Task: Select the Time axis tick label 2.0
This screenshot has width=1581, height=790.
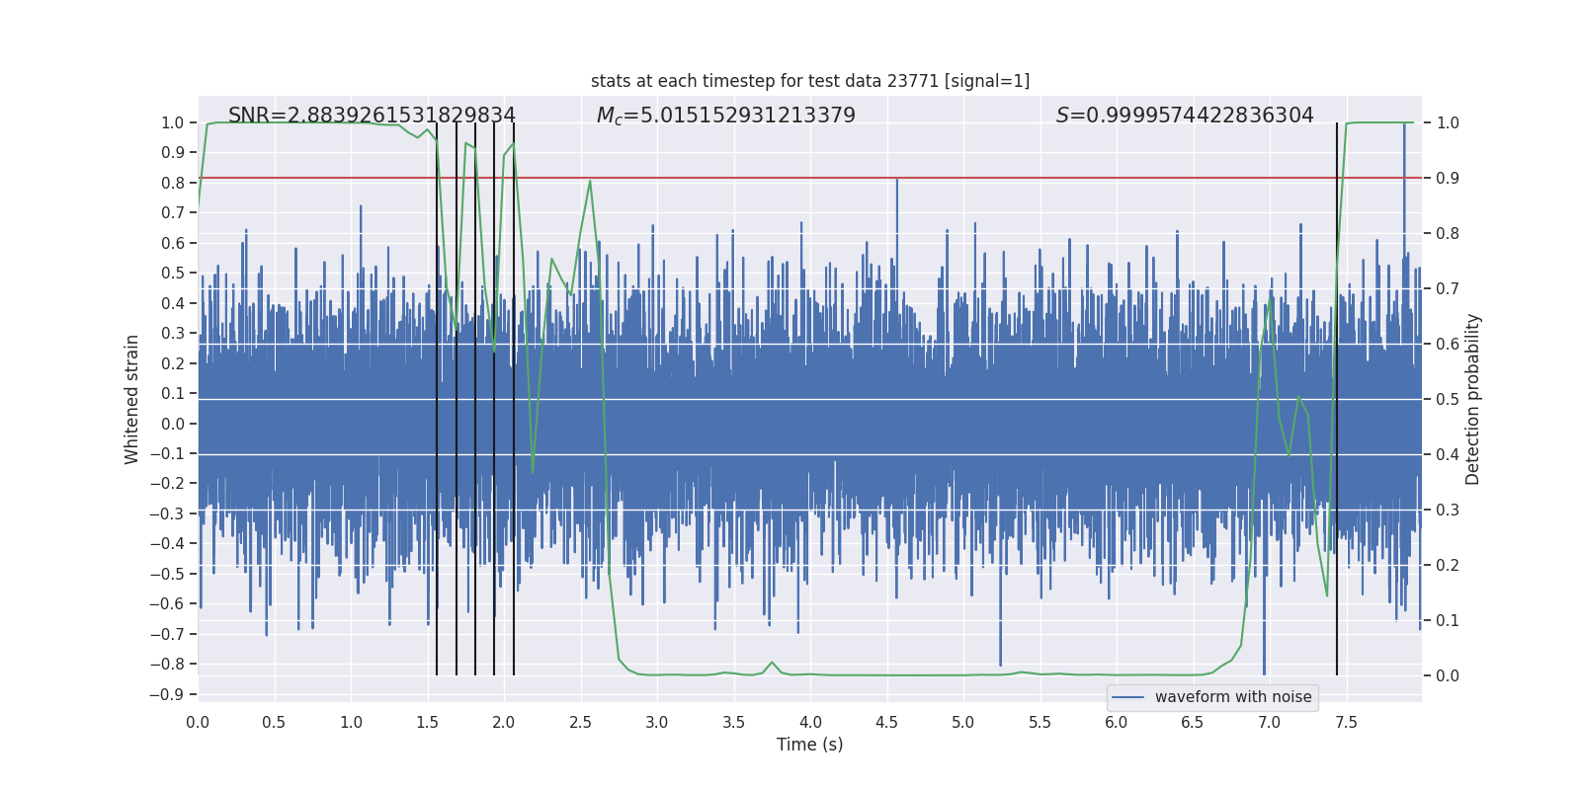Action: [x=504, y=722]
